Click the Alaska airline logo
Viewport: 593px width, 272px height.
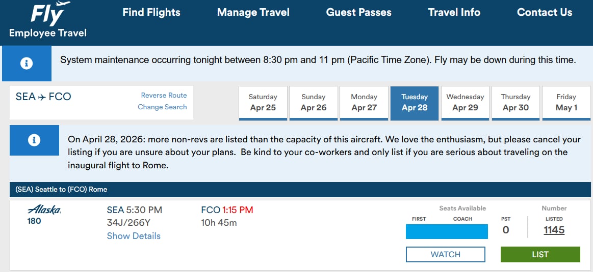pos(44,209)
